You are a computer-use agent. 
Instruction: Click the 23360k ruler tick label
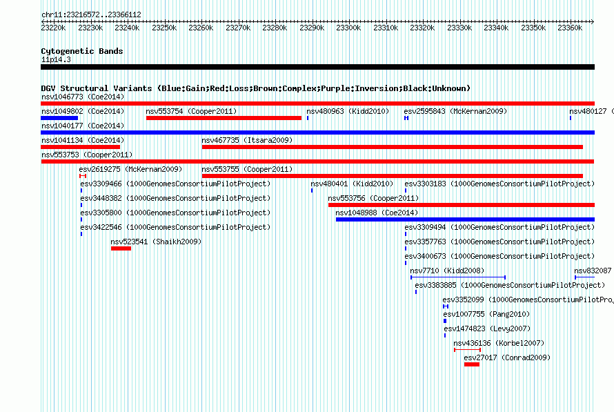[570, 28]
